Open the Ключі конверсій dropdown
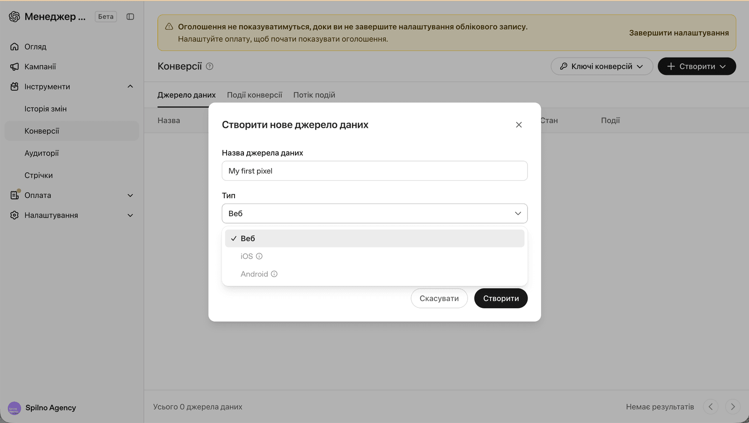The width and height of the screenshot is (749, 423). click(602, 66)
